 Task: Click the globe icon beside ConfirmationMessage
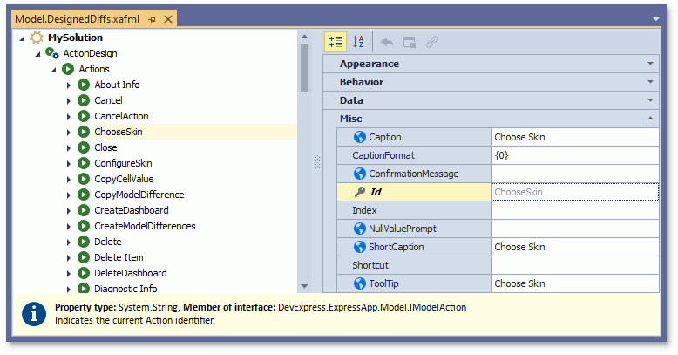coord(359,174)
